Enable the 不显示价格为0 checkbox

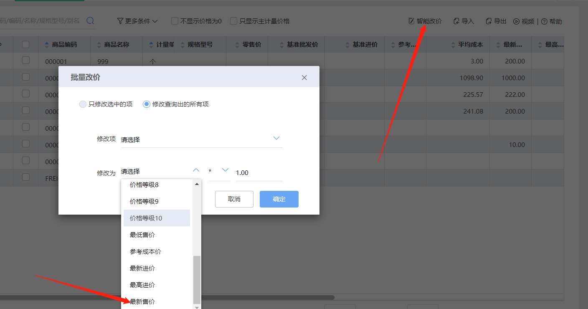pyautogui.click(x=174, y=21)
